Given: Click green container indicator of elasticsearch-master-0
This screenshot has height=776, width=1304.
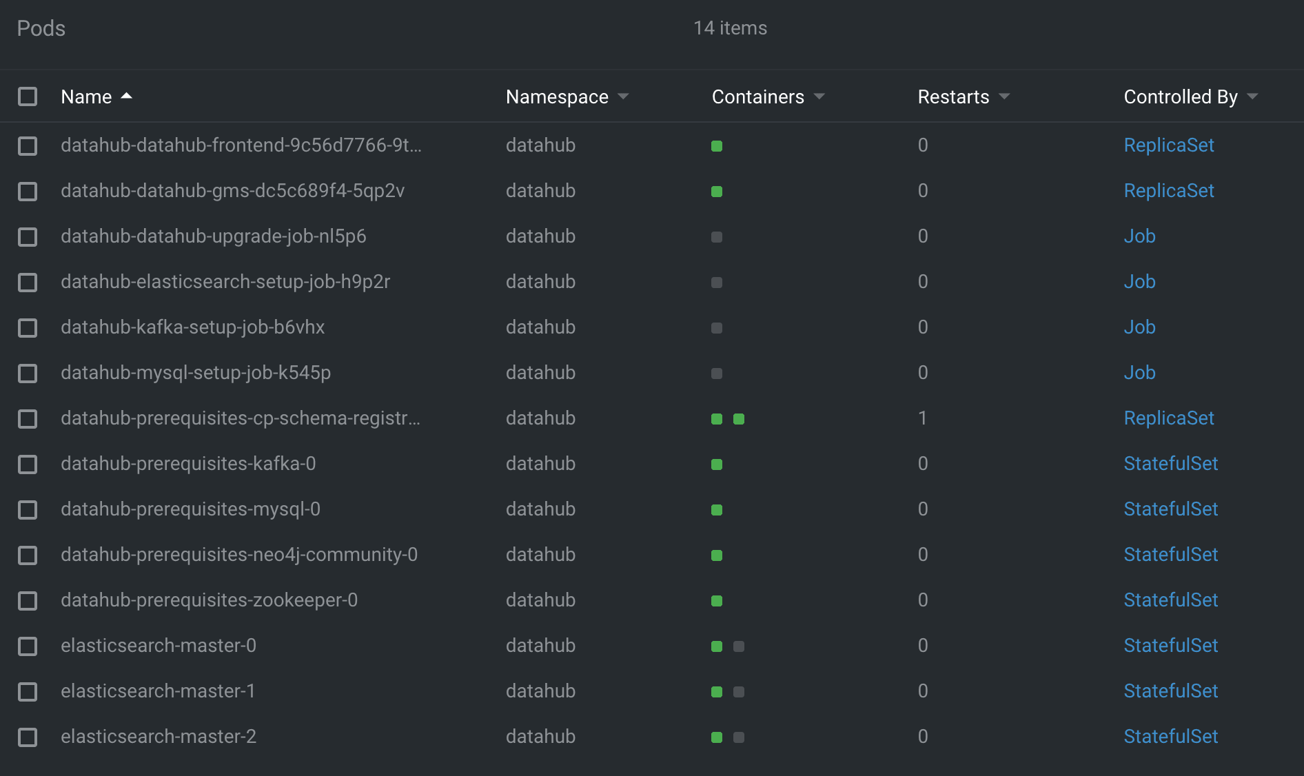Looking at the screenshot, I should pos(717,646).
